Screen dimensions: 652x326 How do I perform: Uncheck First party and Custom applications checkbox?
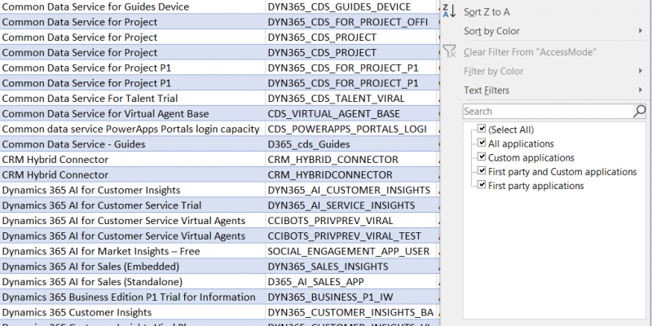482,171
